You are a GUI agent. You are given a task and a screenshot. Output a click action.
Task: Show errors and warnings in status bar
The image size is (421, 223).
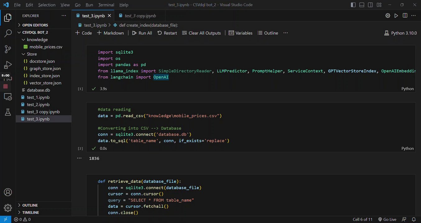[22, 219]
